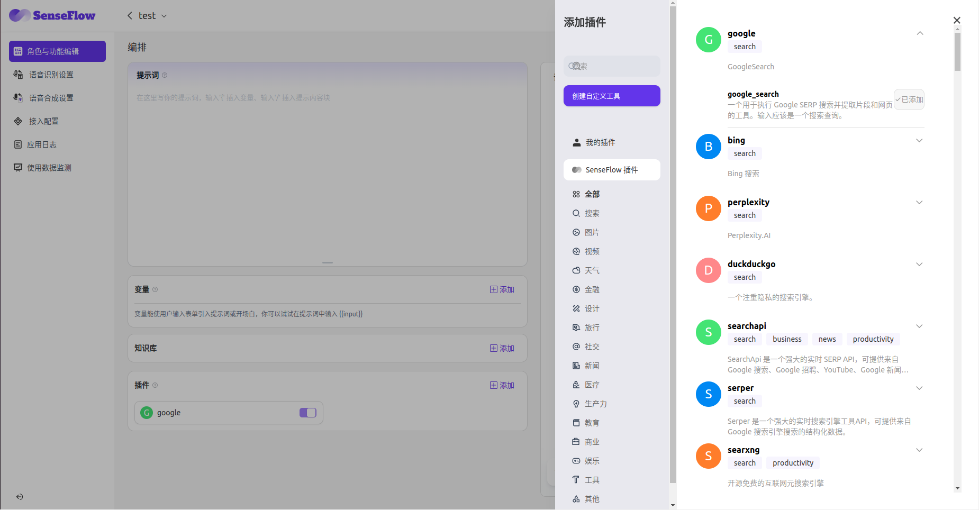This screenshot has height=510, width=979.
Task: Add a knowledge base with 添加 in 知识库
Action: click(x=502, y=348)
